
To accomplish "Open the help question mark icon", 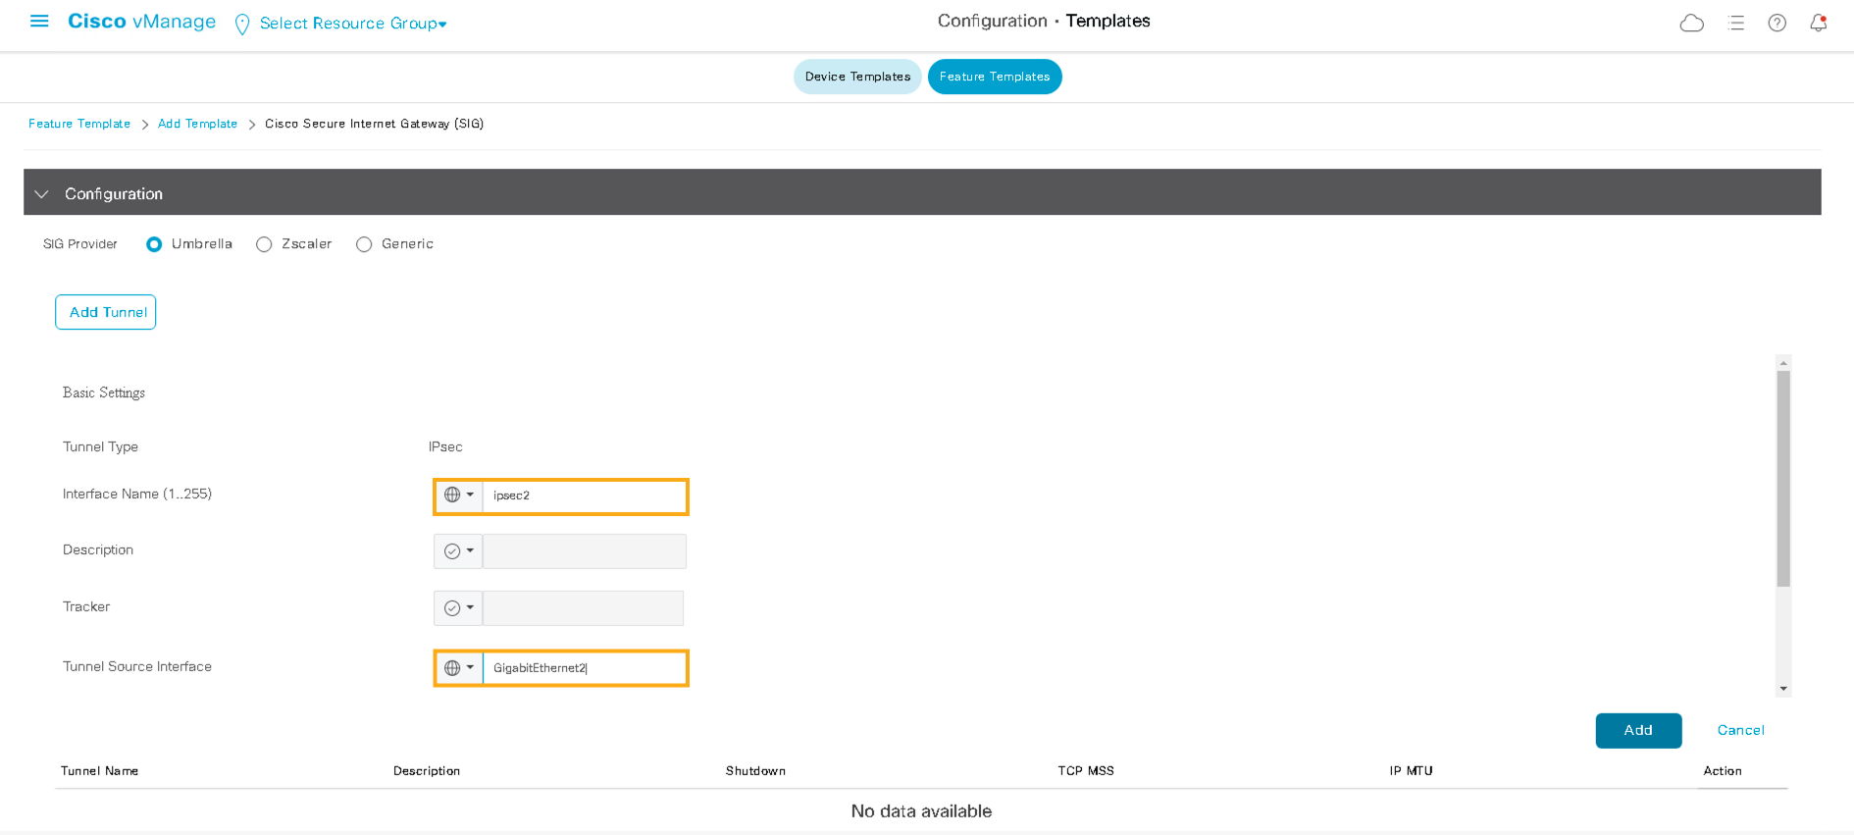I will click(x=1777, y=23).
